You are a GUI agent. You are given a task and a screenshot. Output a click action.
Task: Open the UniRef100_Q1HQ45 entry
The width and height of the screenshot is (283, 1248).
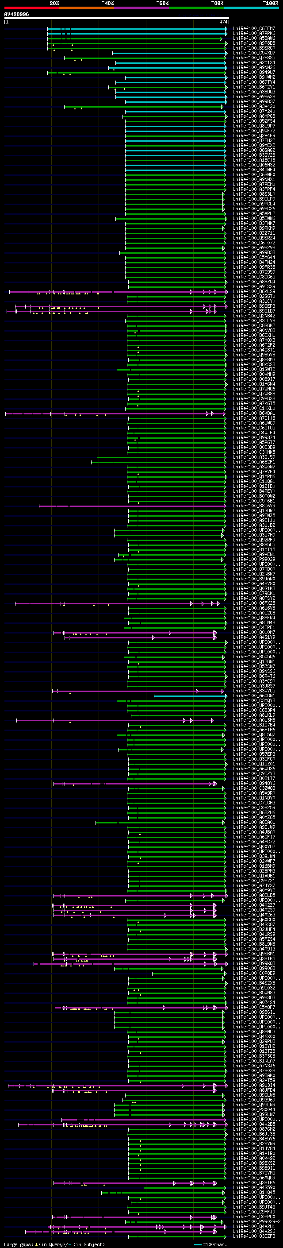coord(253,1192)
